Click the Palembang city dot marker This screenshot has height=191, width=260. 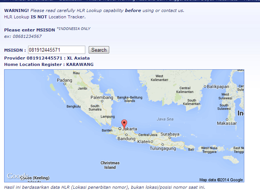(x=102, y=101)
